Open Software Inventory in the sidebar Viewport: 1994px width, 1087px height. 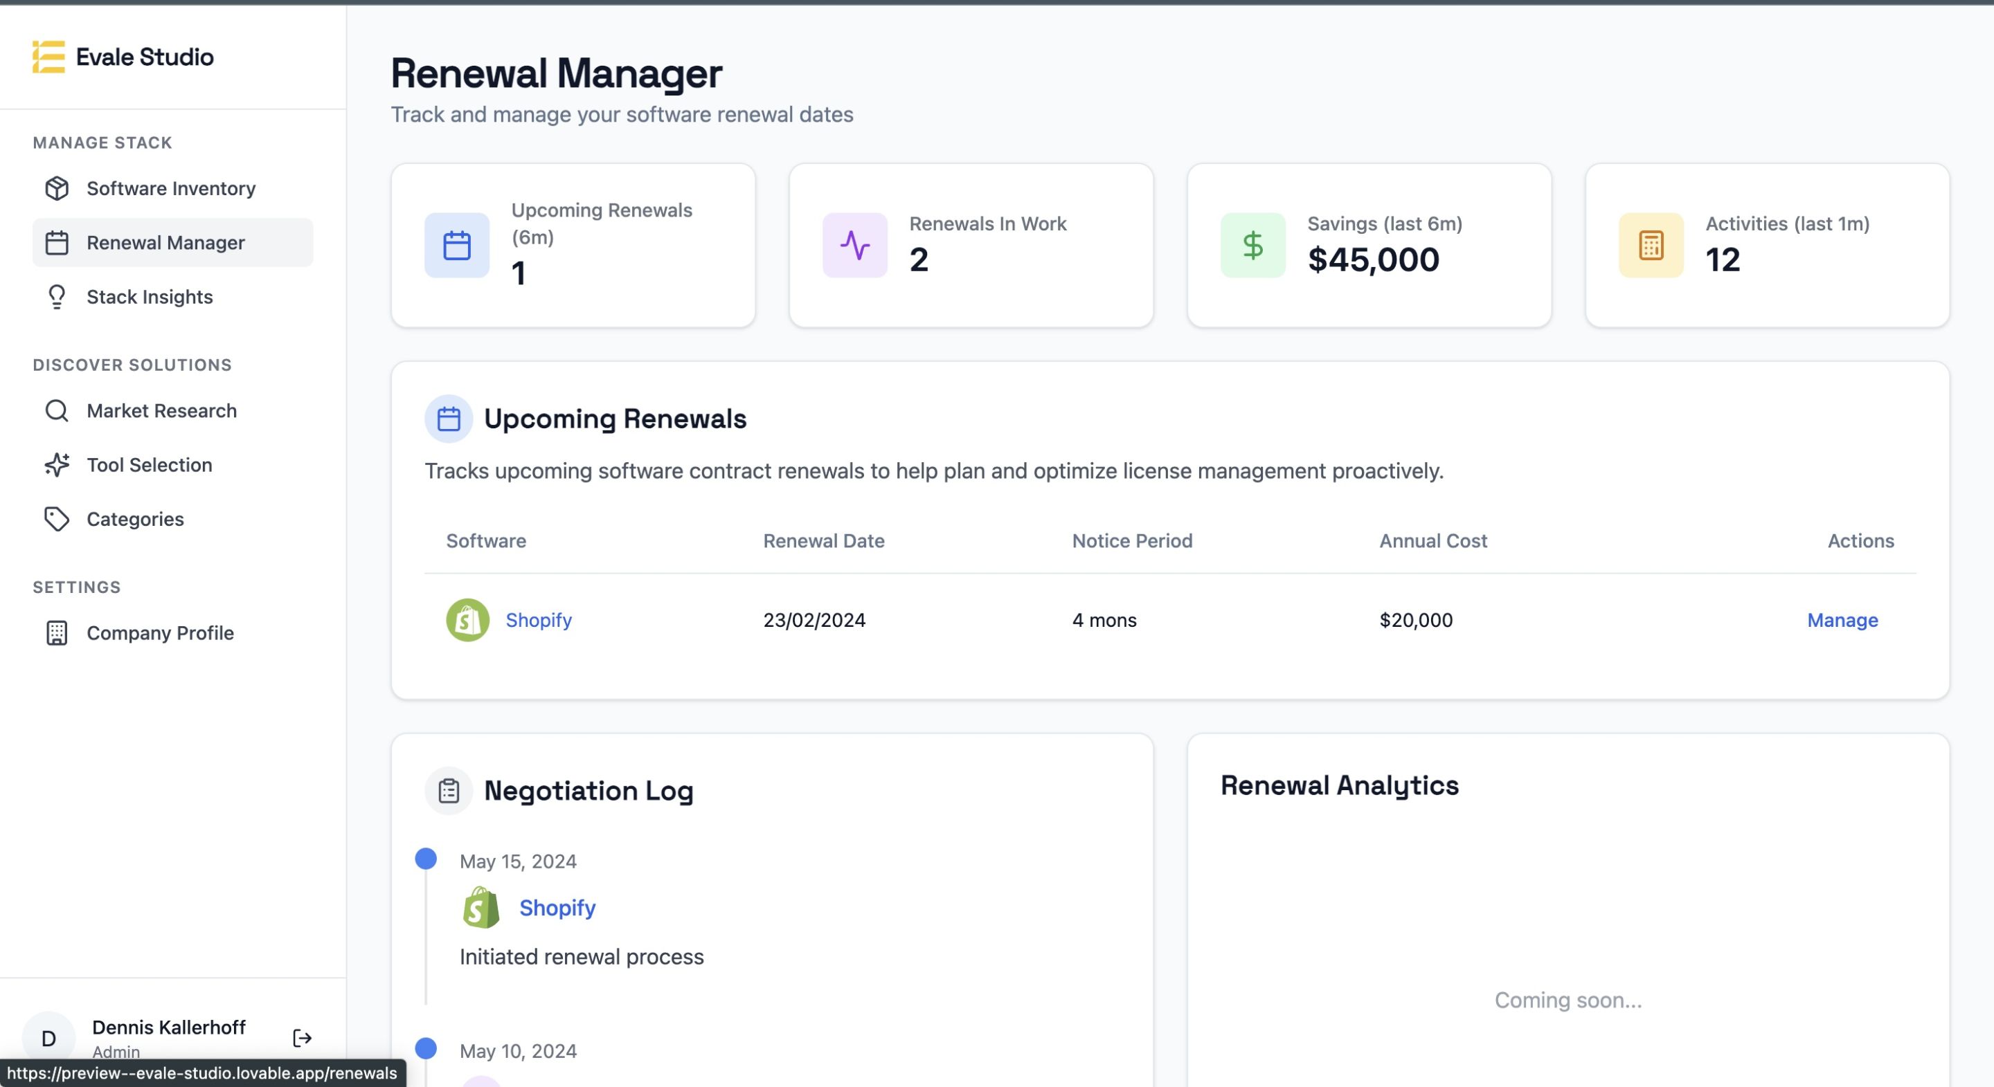click(x=170, y=188)
